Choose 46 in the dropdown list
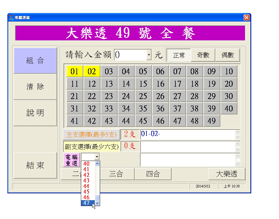The height and width of the screenshot is (219, 279). tap(88, 197)
